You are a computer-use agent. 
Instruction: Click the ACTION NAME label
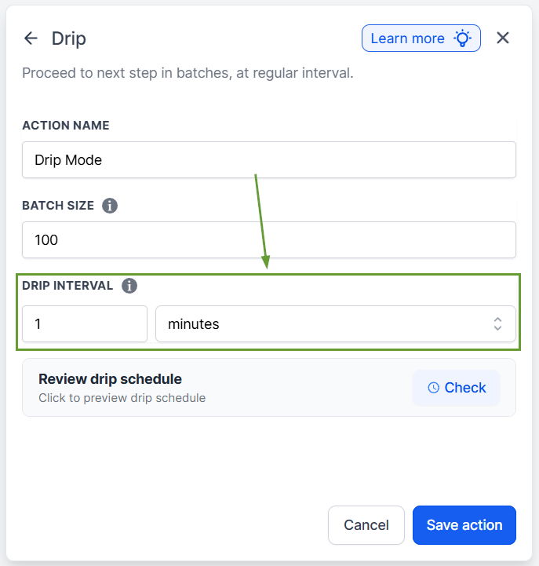pyautogui.click(x=66, y=126)
